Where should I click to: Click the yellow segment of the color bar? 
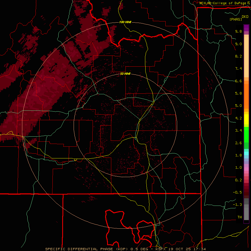246,119
